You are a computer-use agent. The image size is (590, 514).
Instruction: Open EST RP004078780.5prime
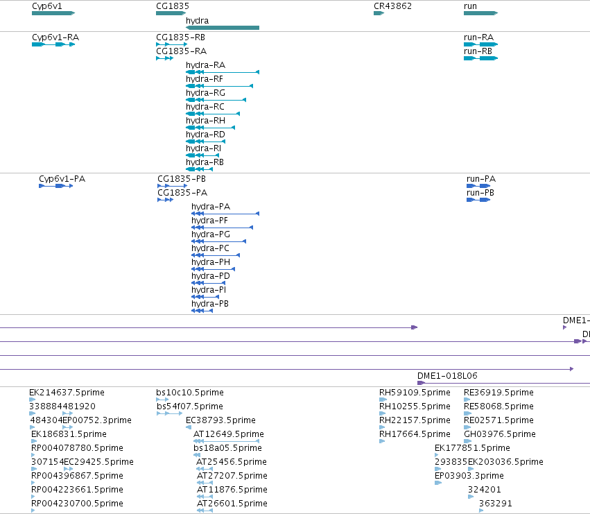coord(77,448)
